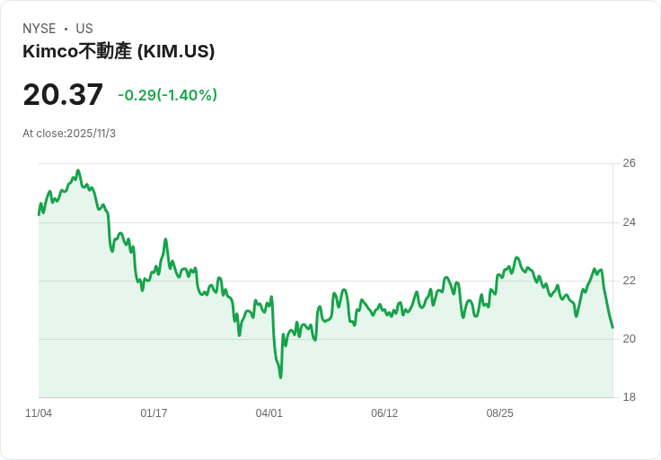Select the 06/12 date on x-axis
661x460 pixels.
coord(384,413)
